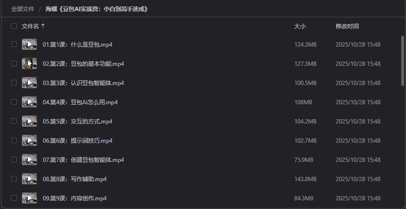
Task: Click the 大小 column header
Action: coord(300,26)
